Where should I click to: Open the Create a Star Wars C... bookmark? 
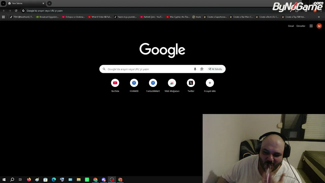(x=241, y=17)
